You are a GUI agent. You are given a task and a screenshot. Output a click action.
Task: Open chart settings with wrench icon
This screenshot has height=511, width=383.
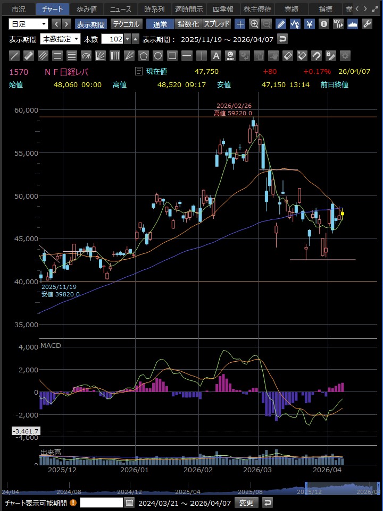click(x=367, y=24)
